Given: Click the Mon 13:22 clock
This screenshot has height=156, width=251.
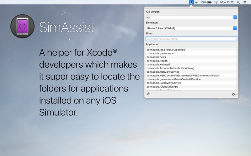Looking at the screenshot, I should click(x=227, y=2).
